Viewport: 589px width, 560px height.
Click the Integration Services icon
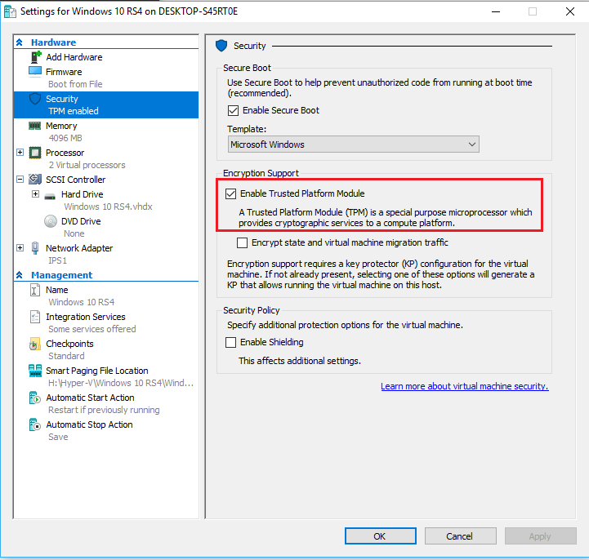34,317
